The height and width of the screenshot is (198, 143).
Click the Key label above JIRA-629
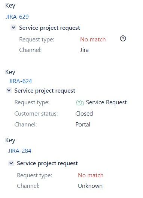10,6
